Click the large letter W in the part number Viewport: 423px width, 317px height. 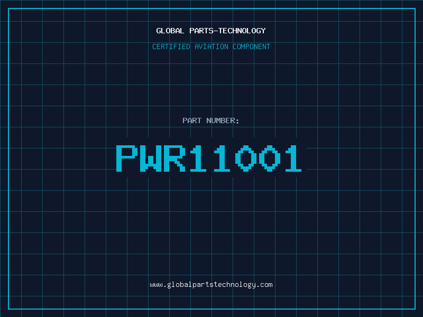click(x=151, y=158)
